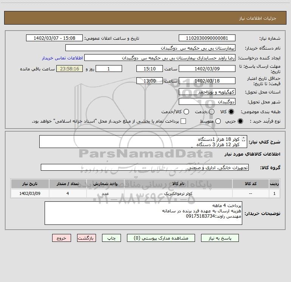Click the goods group field تجهیزات خانگی
291x282 pixels.
pyautogui.click(x=145, y=167)
